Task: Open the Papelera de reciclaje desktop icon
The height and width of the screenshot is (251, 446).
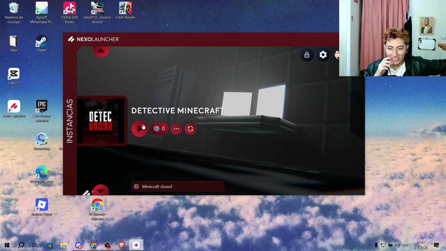Action: (14, 13)
